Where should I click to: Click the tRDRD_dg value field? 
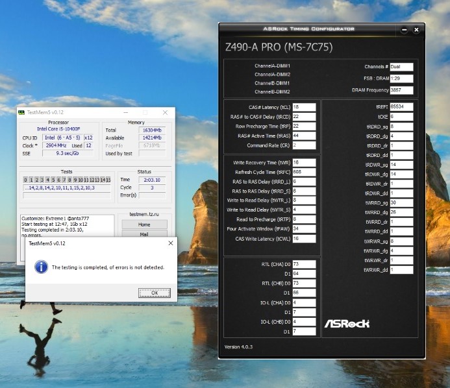401,136
